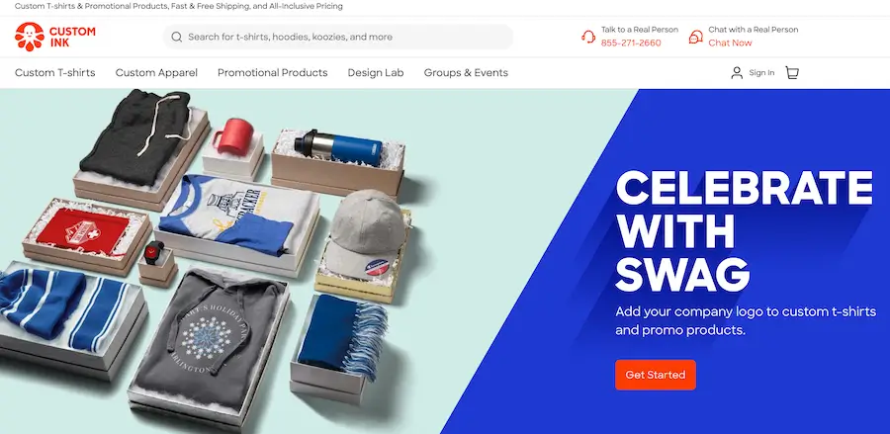Click the user profile icon
The image size is (890, 434).
point(737,72)
